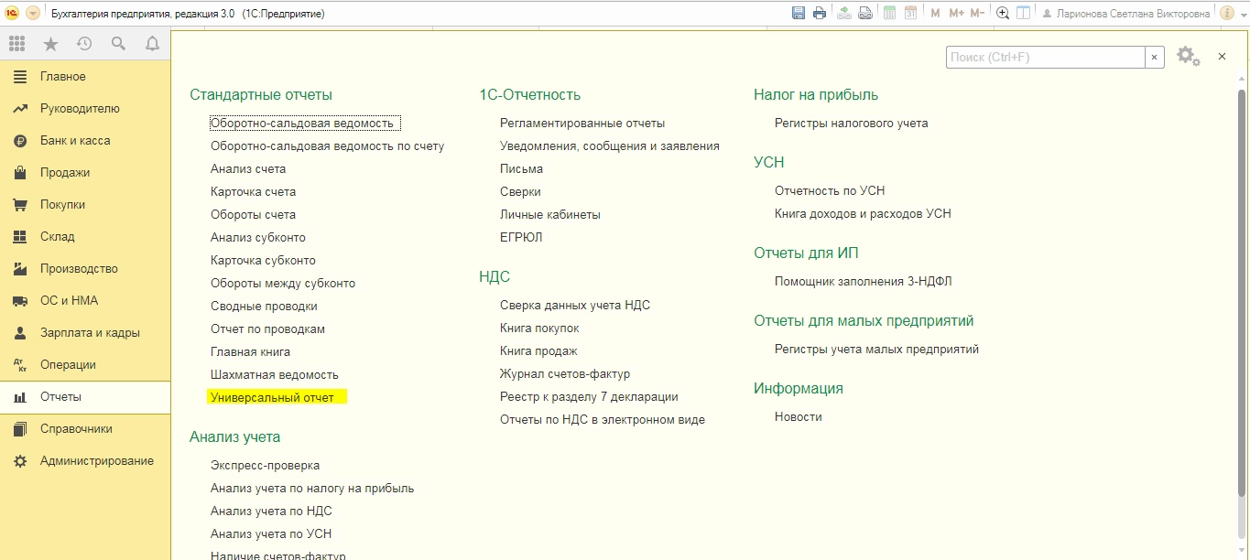Click the M- memory button

[977, 13]
